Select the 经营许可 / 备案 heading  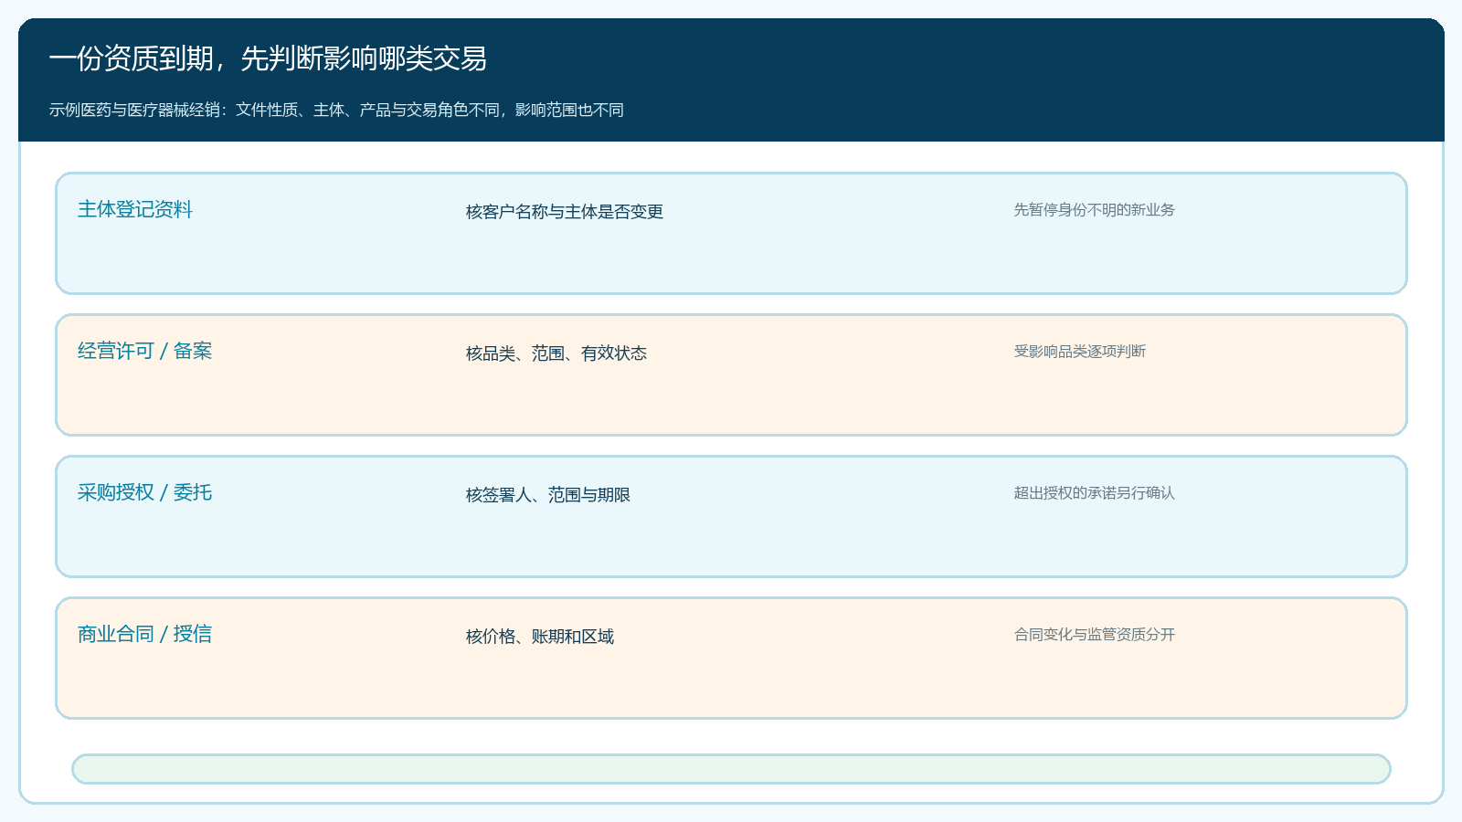pos(144,351)
